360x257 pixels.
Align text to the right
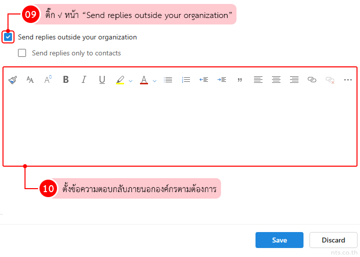(294, 80)
